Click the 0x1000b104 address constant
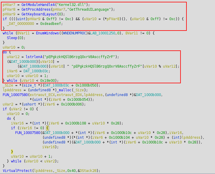 pyautogui.click(x=119, y=138)
